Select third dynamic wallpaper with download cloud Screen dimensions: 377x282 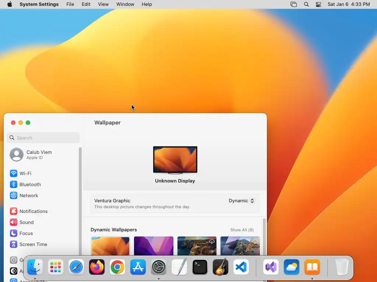click(197, 246)
